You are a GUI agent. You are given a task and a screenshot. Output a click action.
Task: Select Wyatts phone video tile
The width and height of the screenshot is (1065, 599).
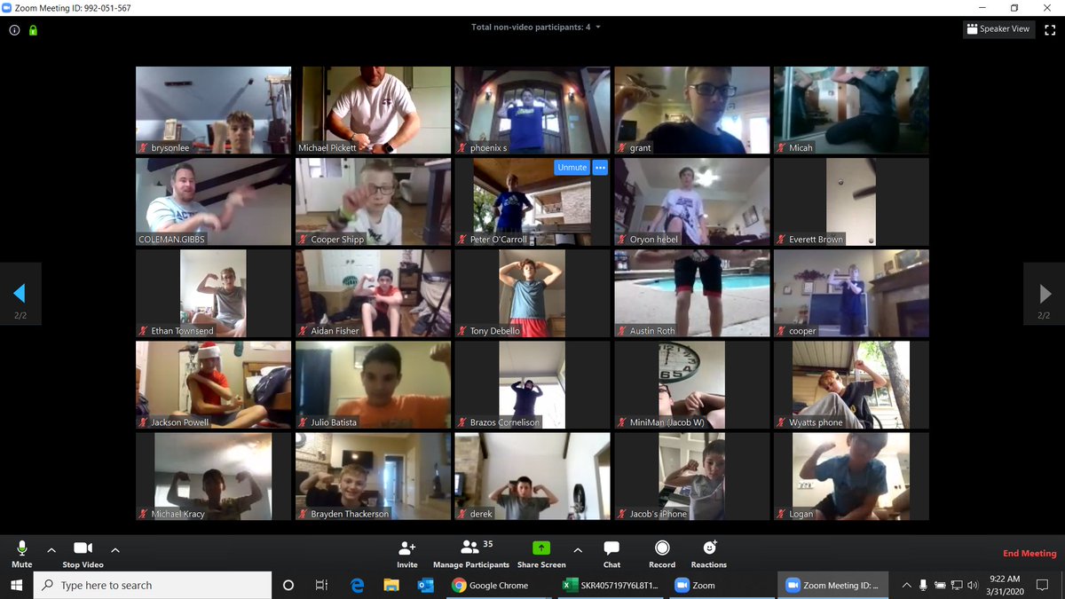pos(851,384)
